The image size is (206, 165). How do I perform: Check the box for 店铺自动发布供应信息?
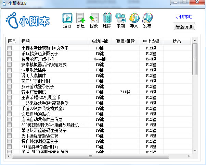(x=10, y=119)
